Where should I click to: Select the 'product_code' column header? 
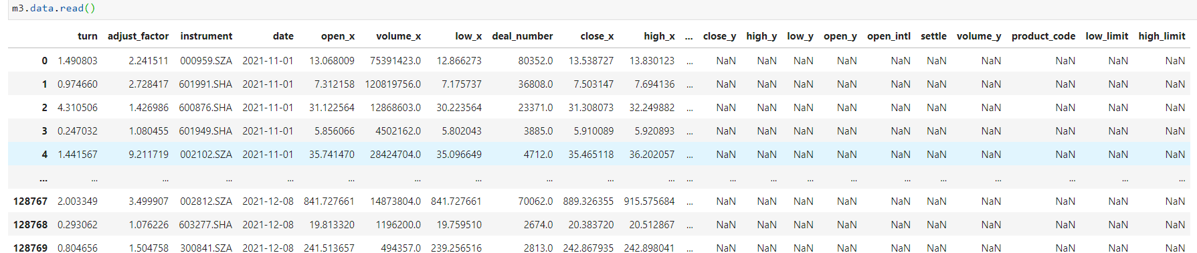(1043, 36)
